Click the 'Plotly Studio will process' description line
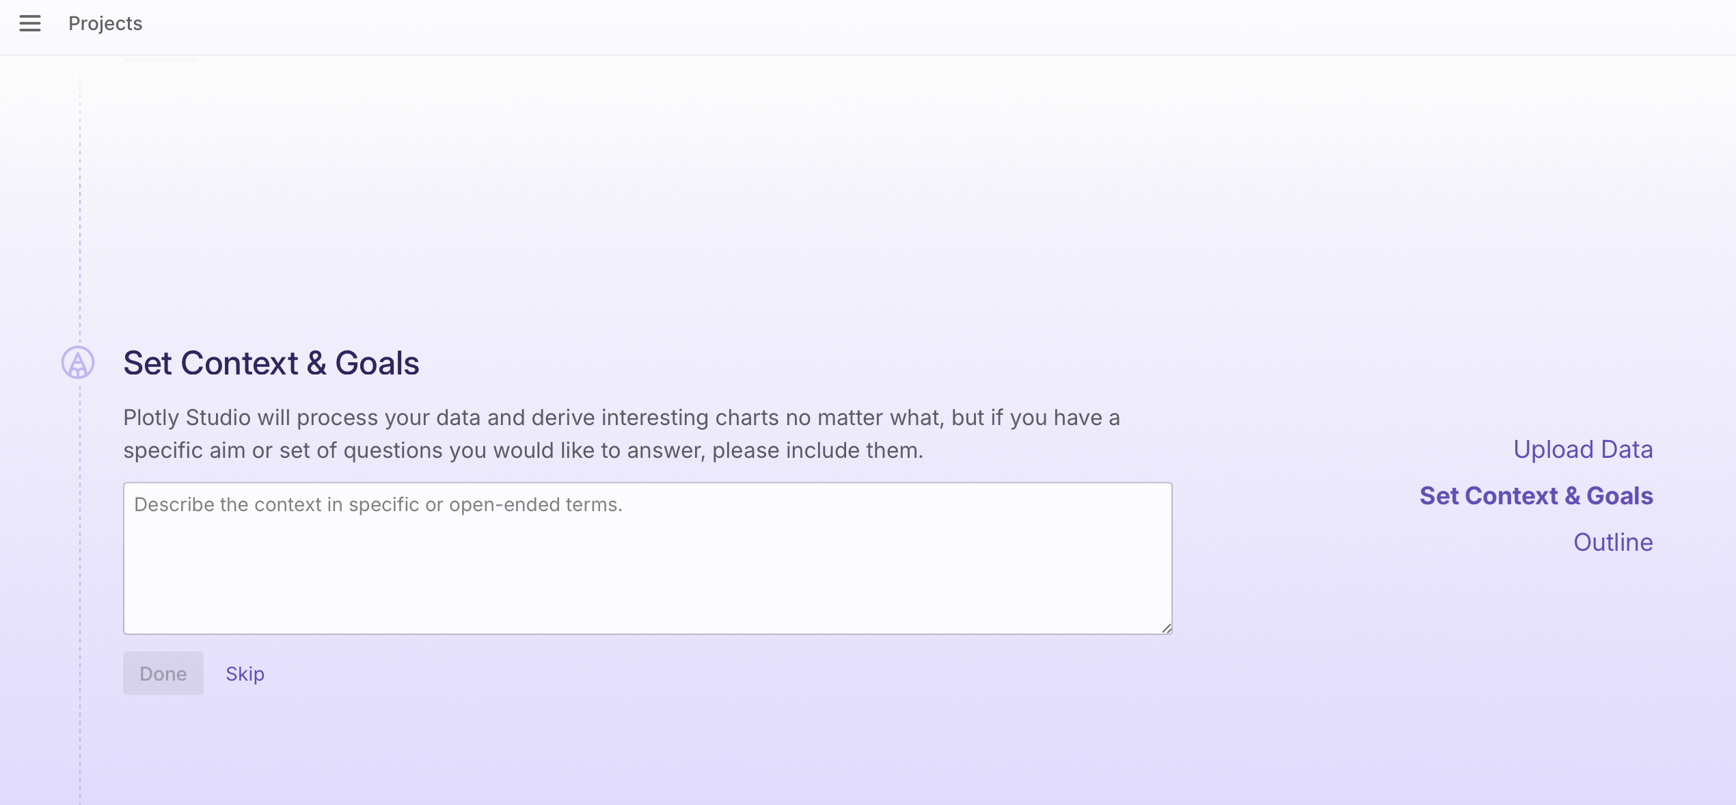The image size is (1736, 805). (621, 418)
